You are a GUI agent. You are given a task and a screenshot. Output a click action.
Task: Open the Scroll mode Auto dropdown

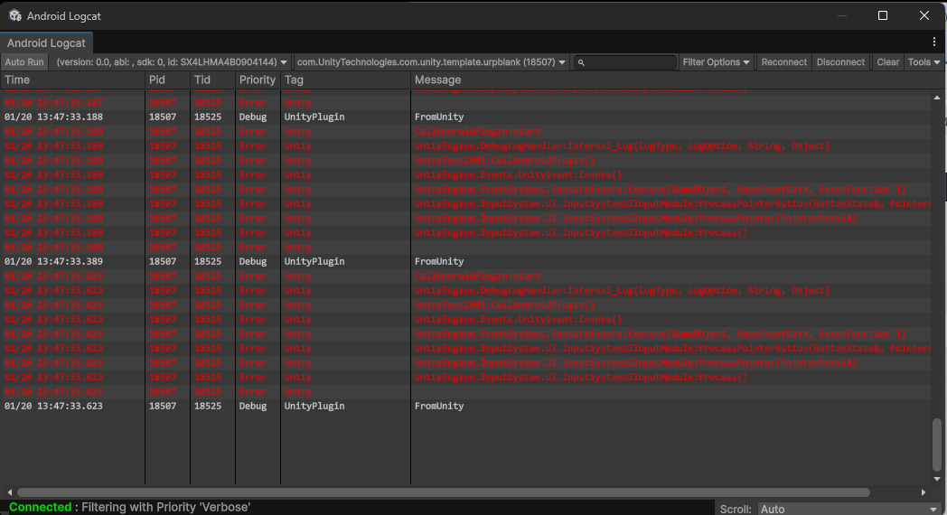tap(849, 509)
